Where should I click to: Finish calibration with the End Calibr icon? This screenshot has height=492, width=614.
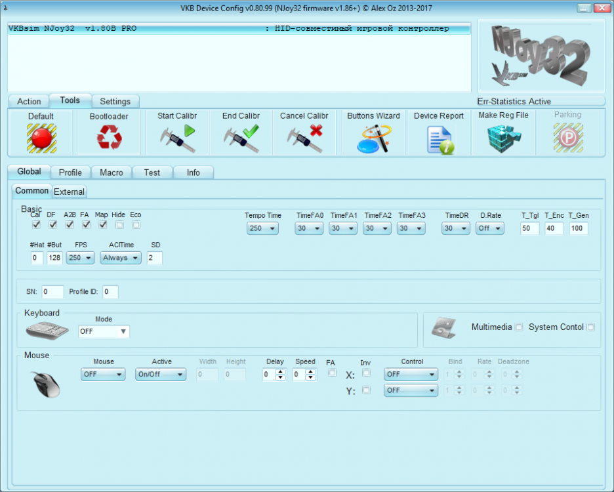241,138
